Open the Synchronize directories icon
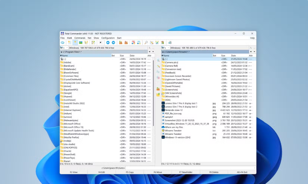This screenshot has height=184, width=308. pyautogui.click(x=157, y=43)
